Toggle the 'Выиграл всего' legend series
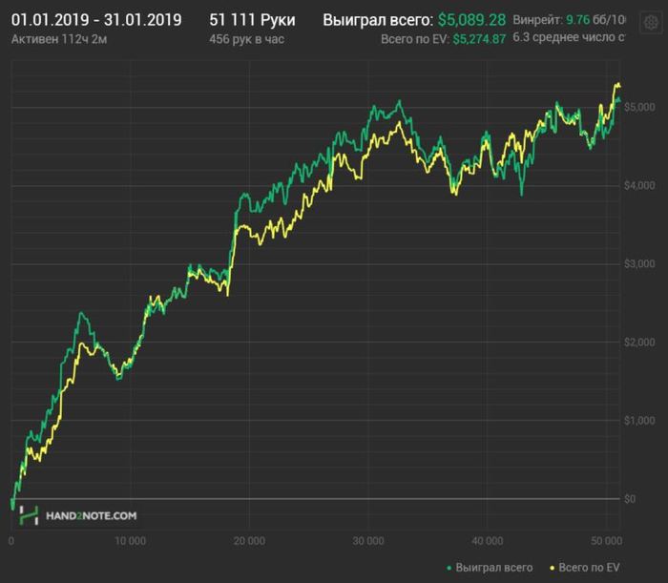Viewport: 668px width, 583px height. point(490,567)
